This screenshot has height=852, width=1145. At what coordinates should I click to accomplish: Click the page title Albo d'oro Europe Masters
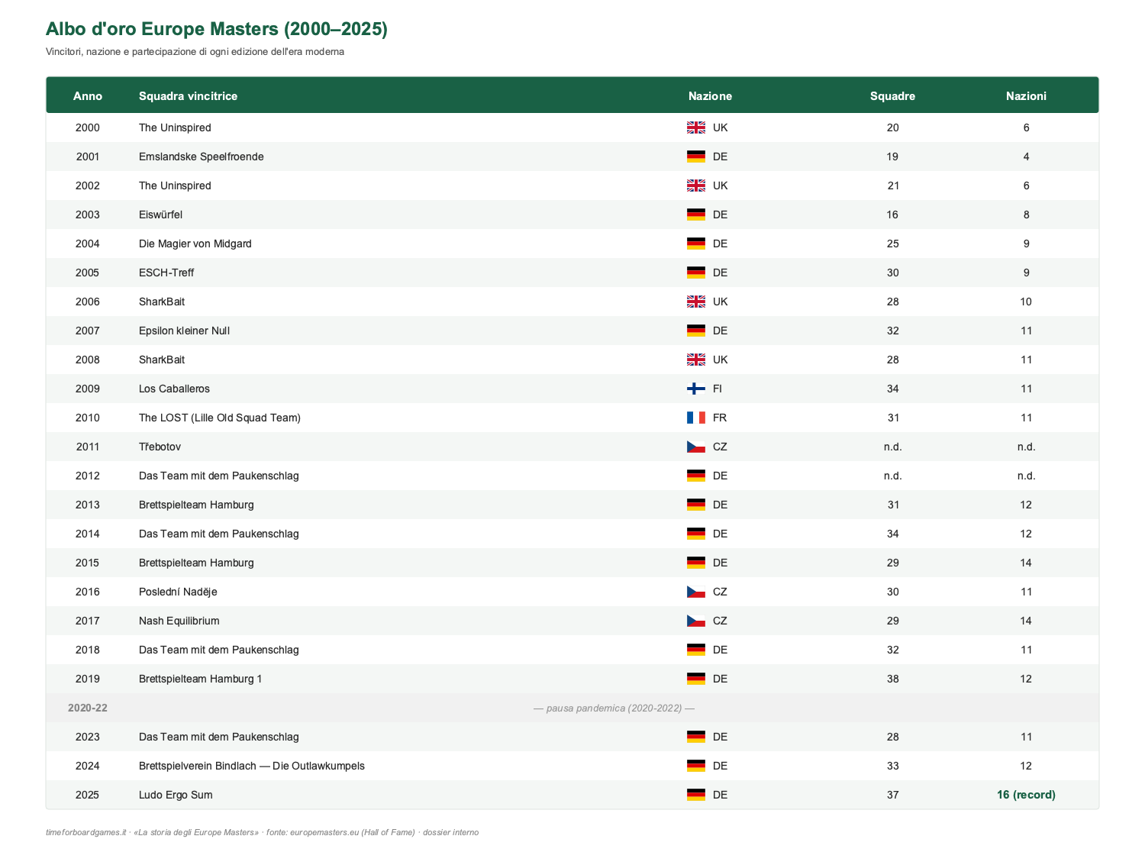click(x=217, y=29)
